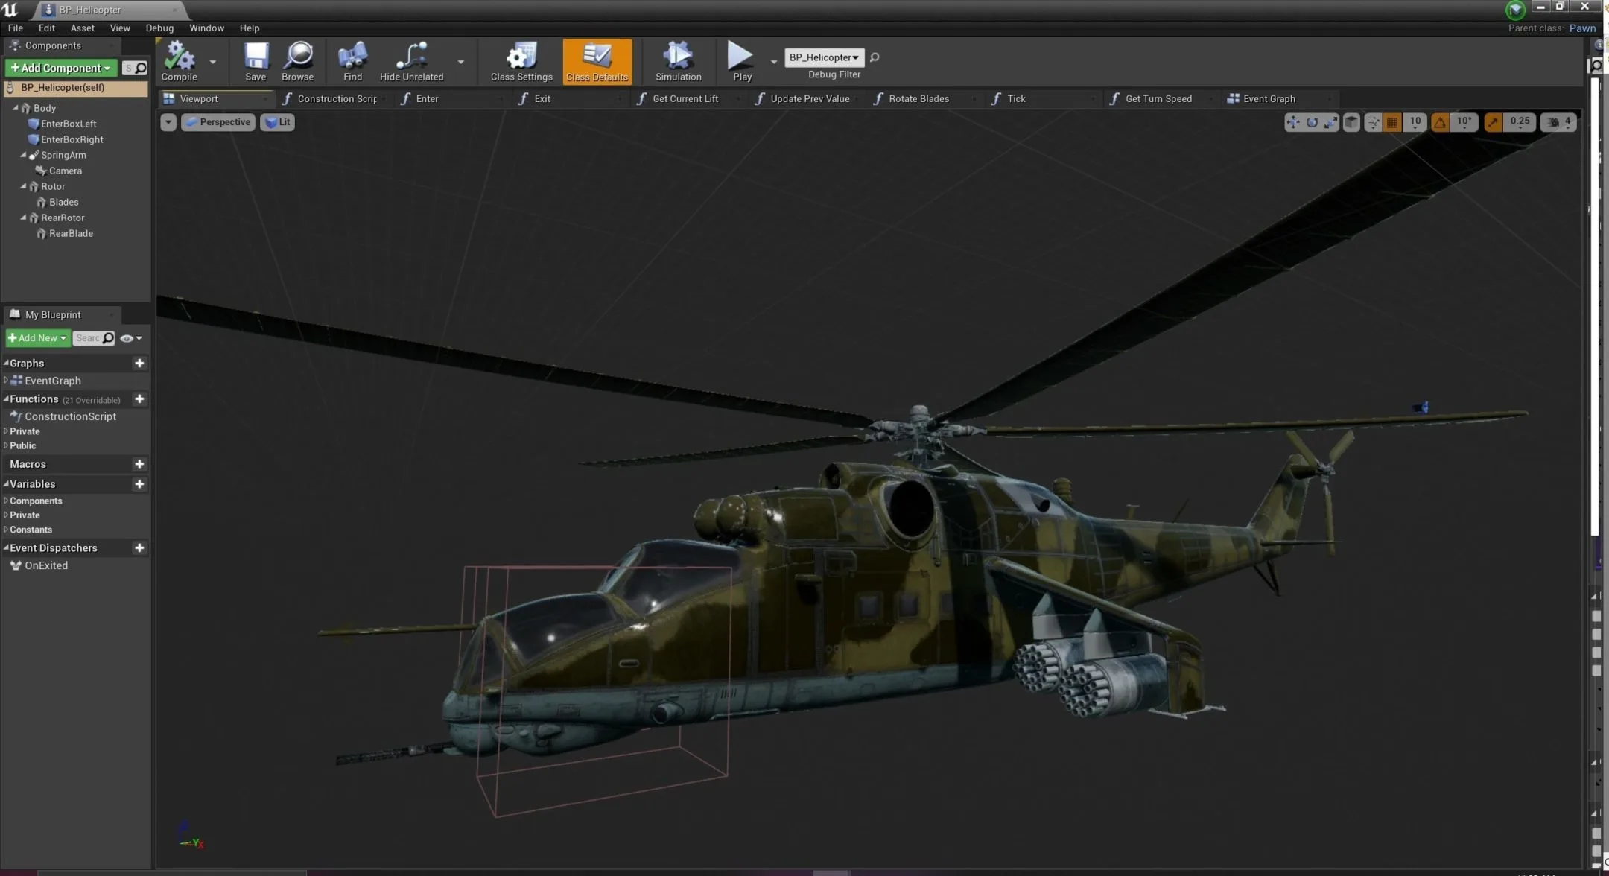Expand the Functions section tree

pos(7,398)
